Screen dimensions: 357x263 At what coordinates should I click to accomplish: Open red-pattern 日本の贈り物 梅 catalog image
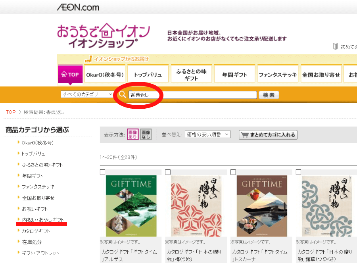[x=196, y=206]
